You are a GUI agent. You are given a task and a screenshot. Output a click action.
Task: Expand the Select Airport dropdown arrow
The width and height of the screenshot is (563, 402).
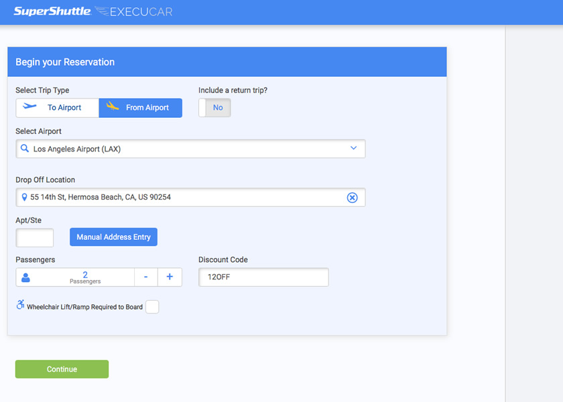coord(354,148)
